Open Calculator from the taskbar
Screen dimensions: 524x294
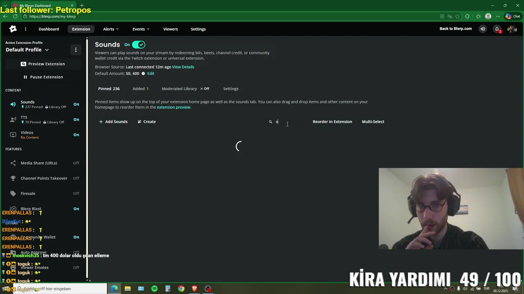(x=168, y=289)
